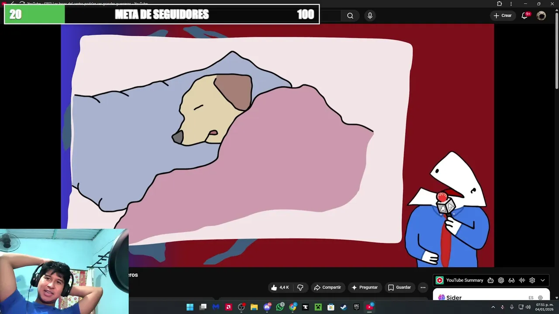Click the Compartir share button

tap(328, 287)
